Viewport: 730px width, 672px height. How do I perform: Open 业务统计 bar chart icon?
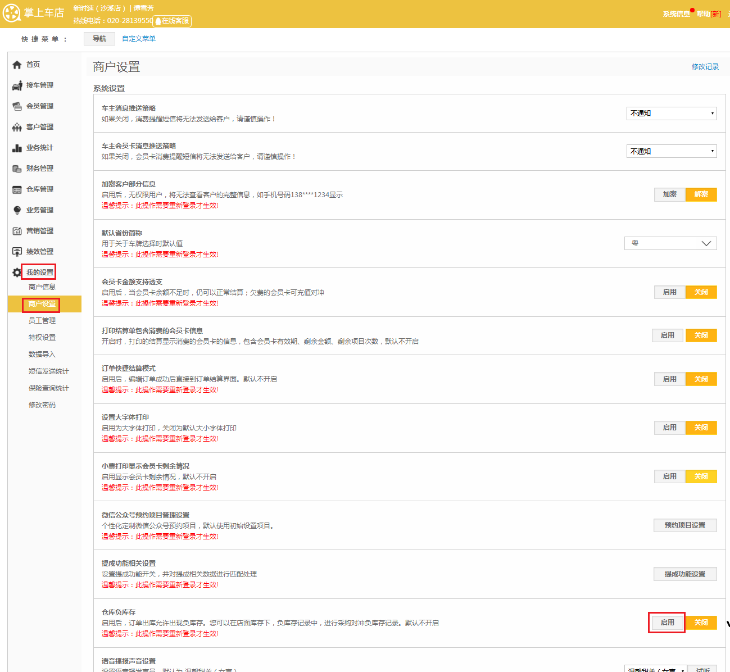point(17,148)
